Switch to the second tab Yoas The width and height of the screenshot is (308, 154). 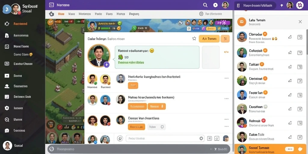pos(72,14)
